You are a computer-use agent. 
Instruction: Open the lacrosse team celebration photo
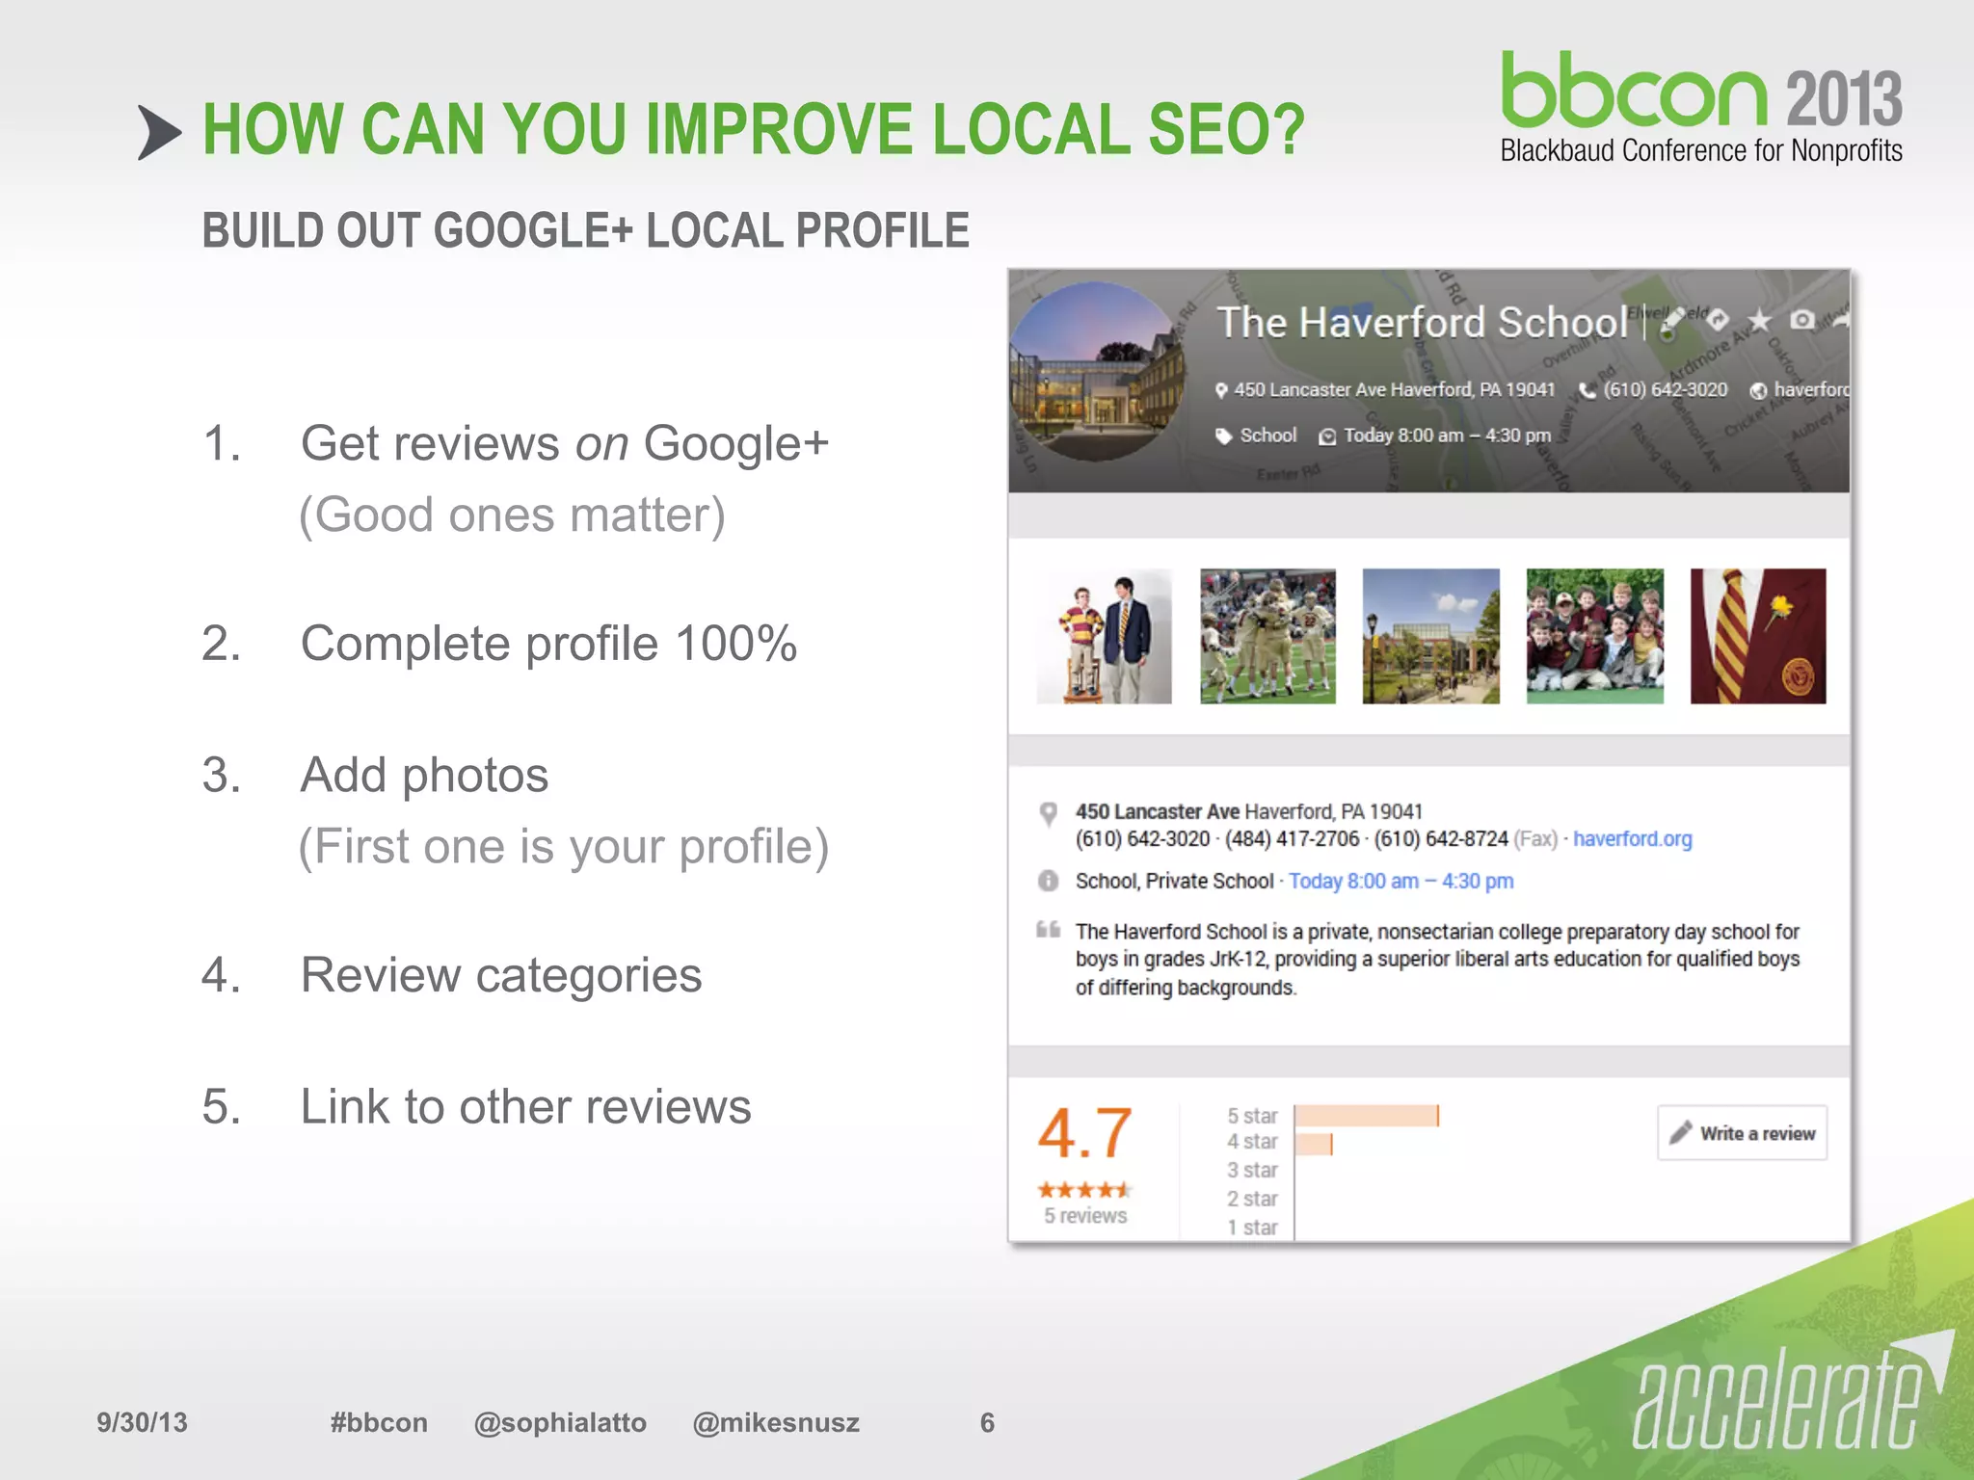click(1267, 636)
